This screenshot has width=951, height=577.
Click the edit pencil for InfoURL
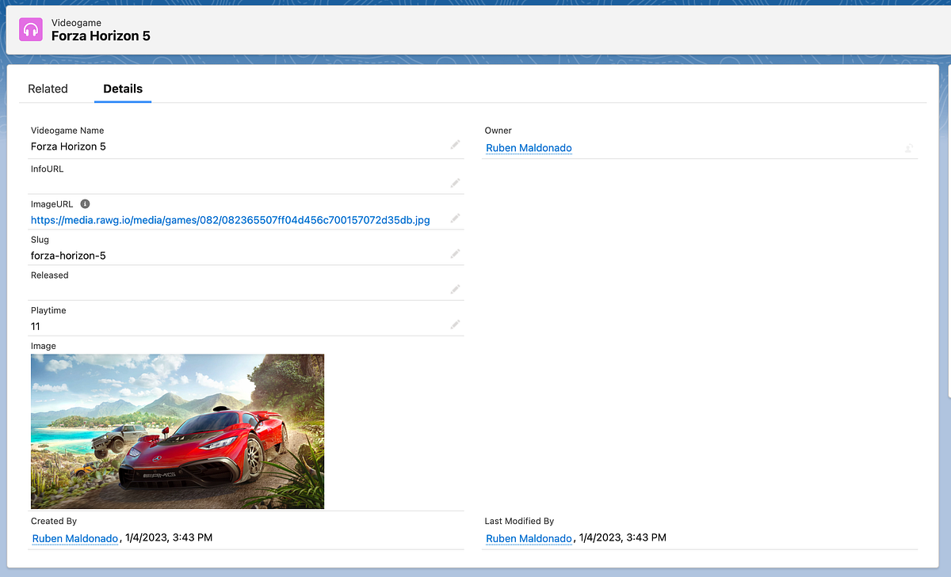tap(455, 183)
